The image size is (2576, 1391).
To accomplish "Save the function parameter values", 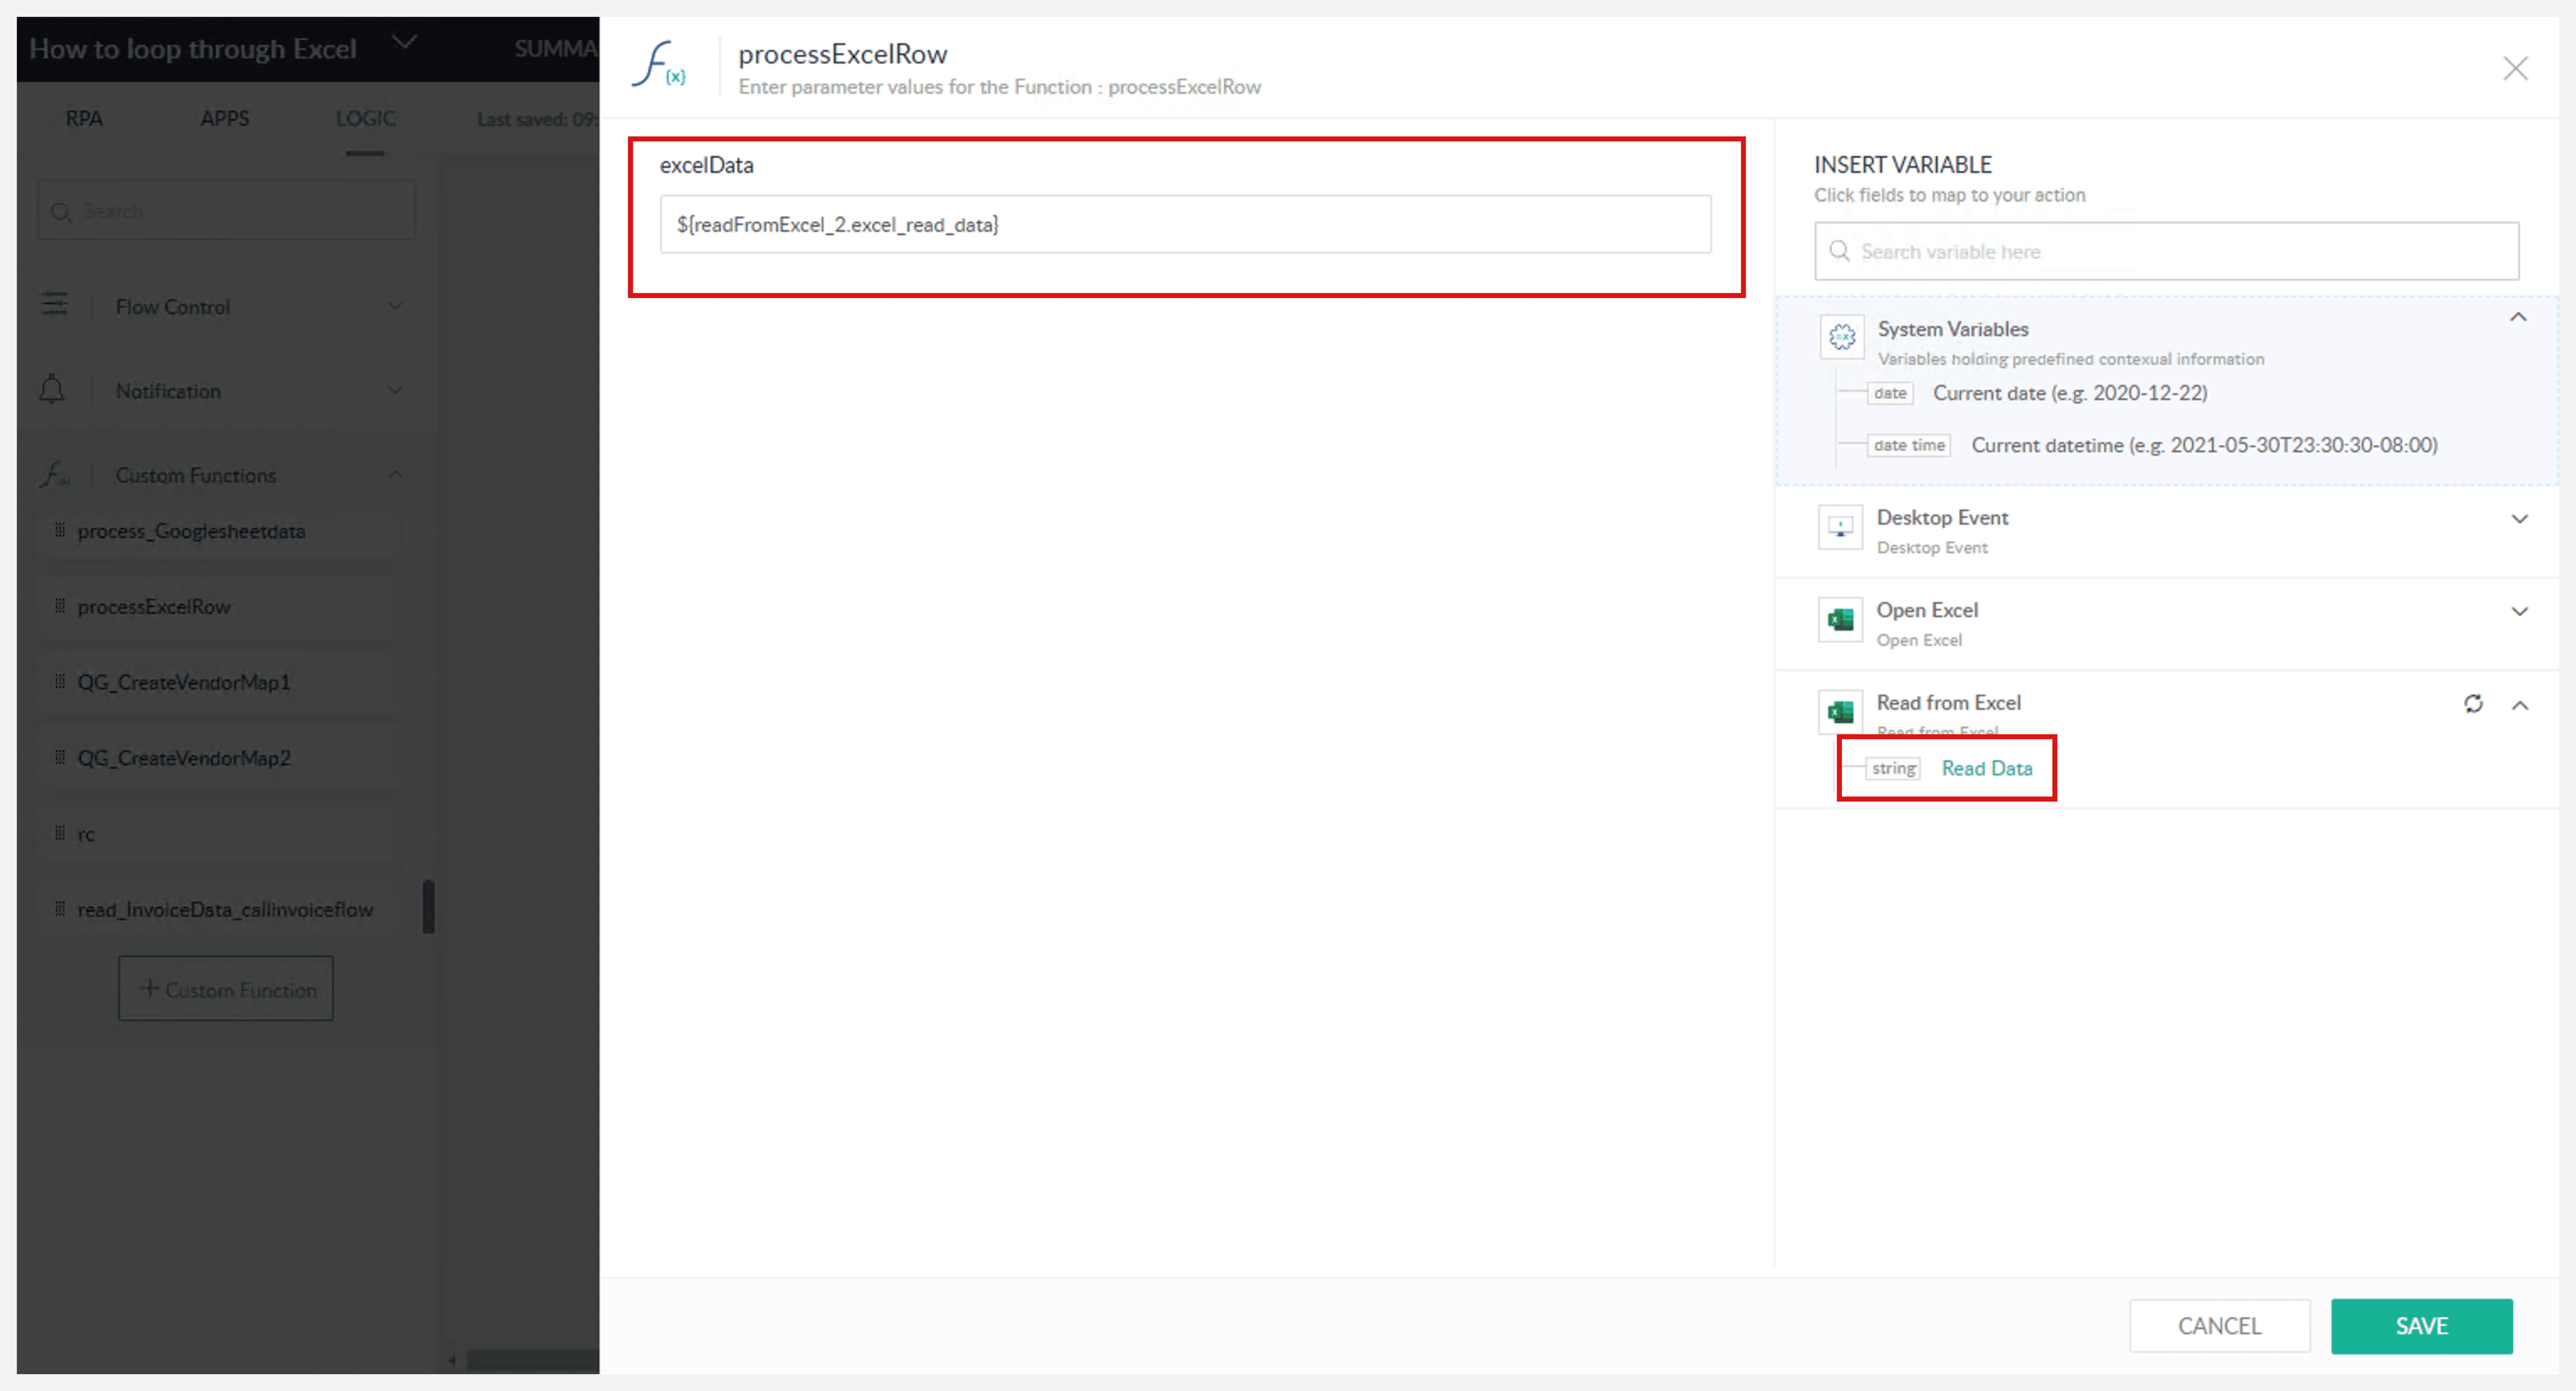I will point(2420,1325).
